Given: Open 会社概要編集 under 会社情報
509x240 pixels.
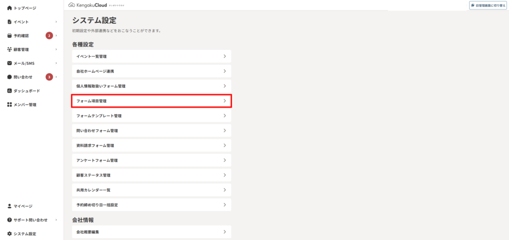Looking at the screenshot, I should coord(152,232).
